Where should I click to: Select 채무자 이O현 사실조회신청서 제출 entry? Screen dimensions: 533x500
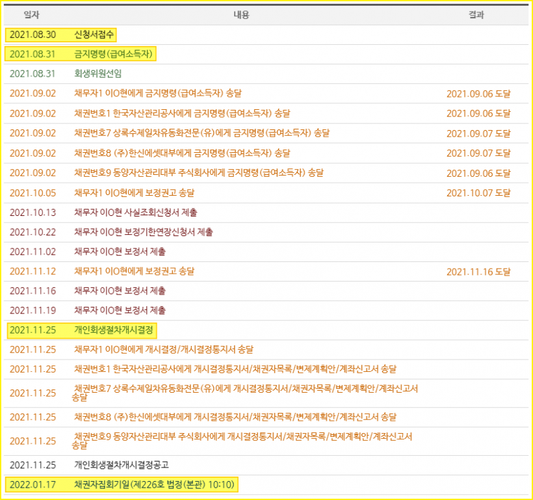coord(136,213)
